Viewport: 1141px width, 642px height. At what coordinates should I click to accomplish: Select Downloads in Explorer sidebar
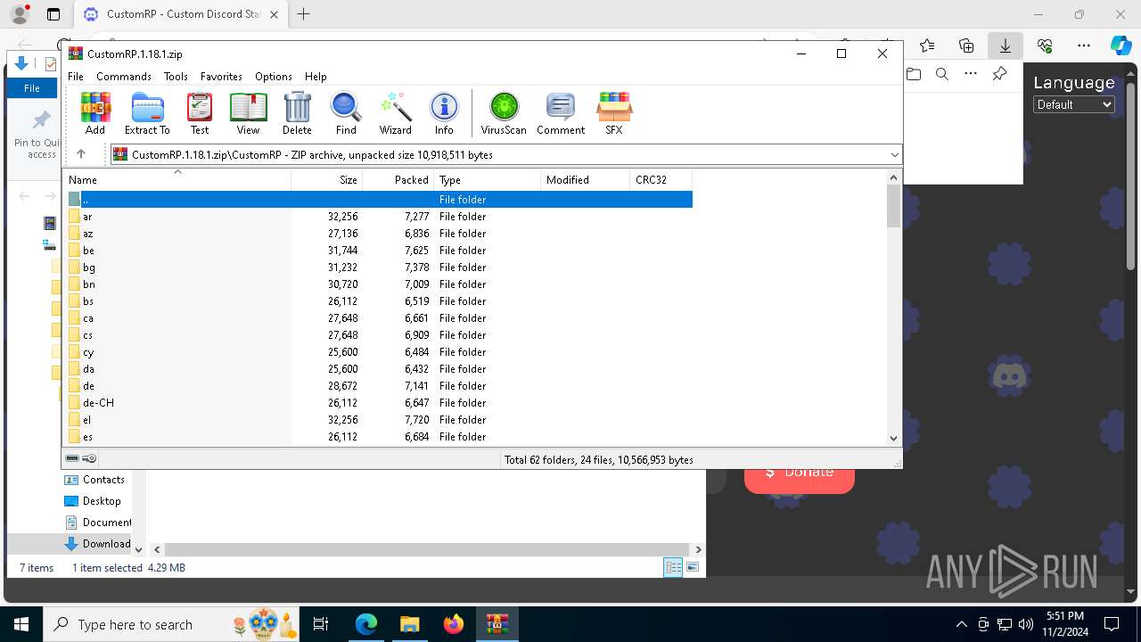click(98, 544)
